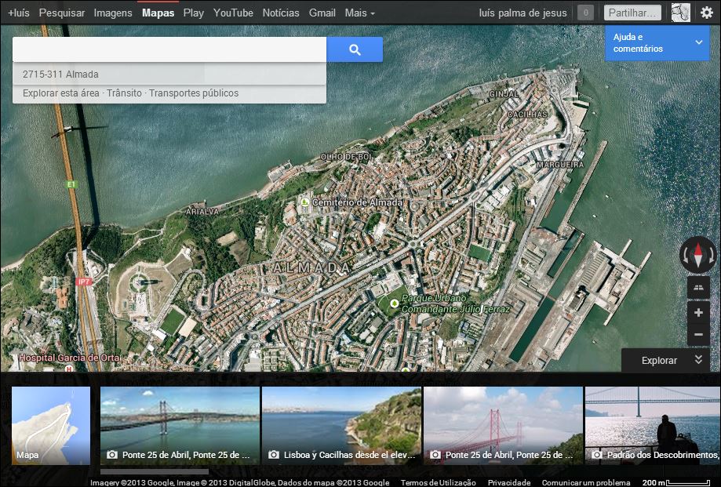Open the 45° tilted imagery view icon
Viewport: 721px width, 487px height.
tap(698, 287)
